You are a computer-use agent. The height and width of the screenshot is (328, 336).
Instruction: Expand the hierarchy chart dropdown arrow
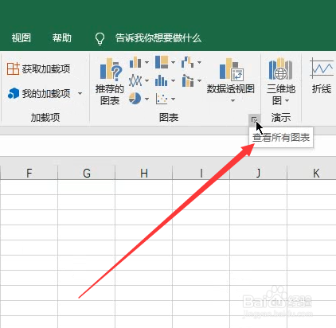click(173, 62)
